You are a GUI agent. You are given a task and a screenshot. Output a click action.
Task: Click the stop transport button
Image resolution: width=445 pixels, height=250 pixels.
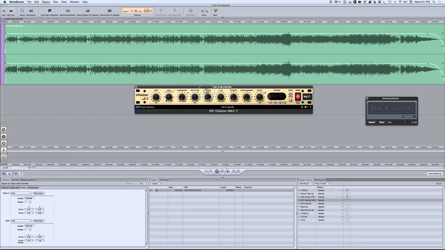(x=228, y=172)
